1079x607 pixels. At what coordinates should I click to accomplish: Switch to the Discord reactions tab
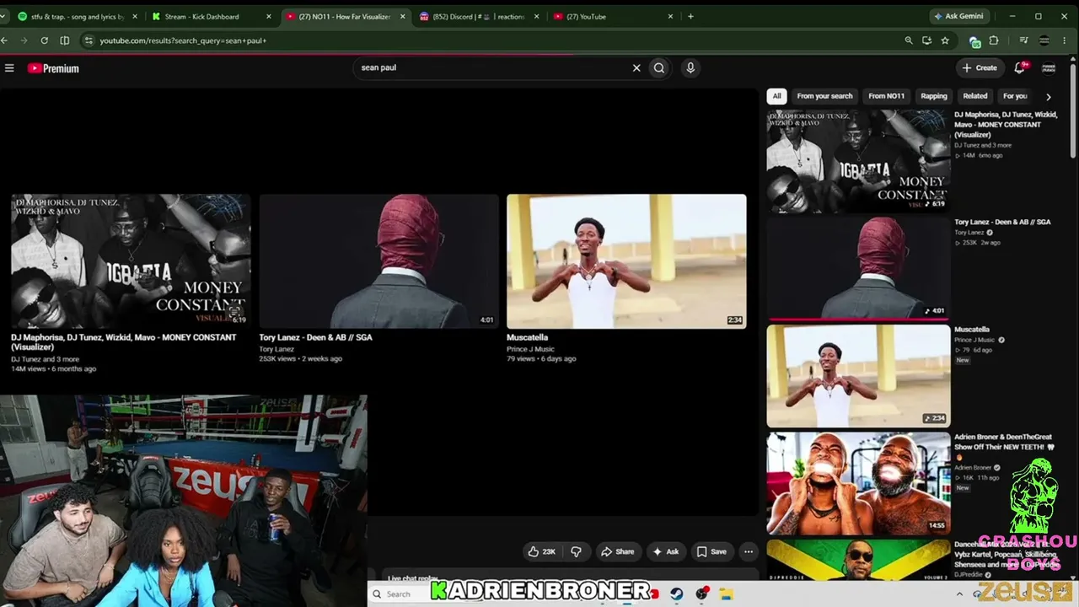[x=478, y=16]
